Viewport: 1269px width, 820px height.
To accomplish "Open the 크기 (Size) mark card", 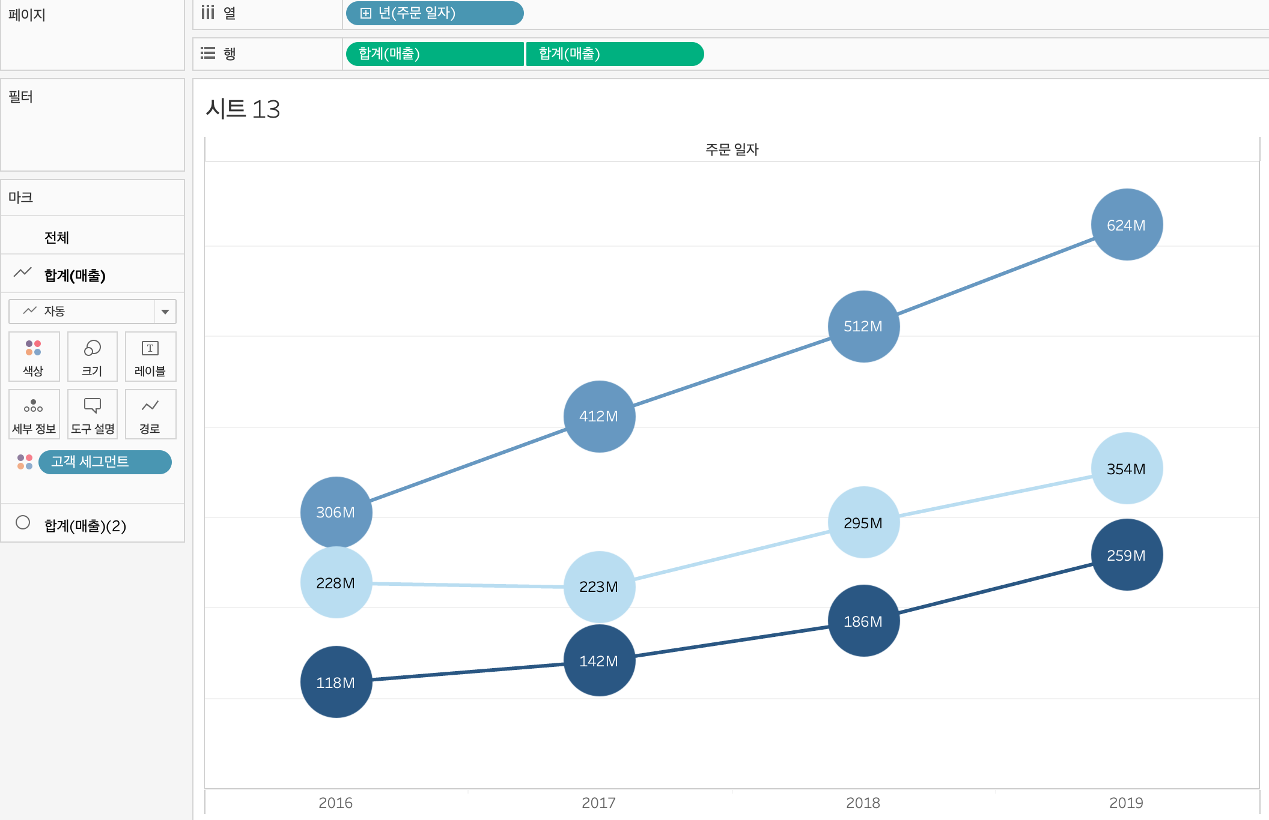I will 92,356.
